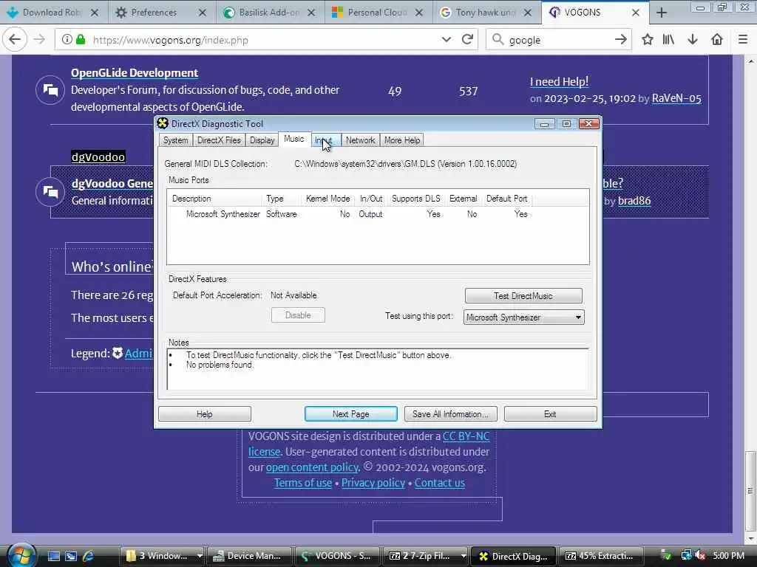The height and width of the screenshot is (567, 757).
Task: Switch to the System tab
Action: coord(175,140)
